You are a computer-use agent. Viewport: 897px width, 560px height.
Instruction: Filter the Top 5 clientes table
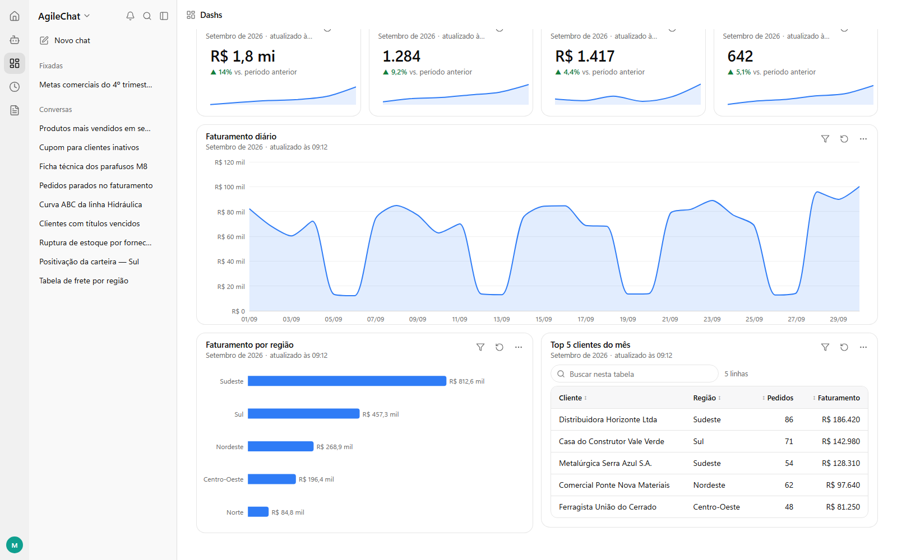pyautogui.click(x=825, y=347)
